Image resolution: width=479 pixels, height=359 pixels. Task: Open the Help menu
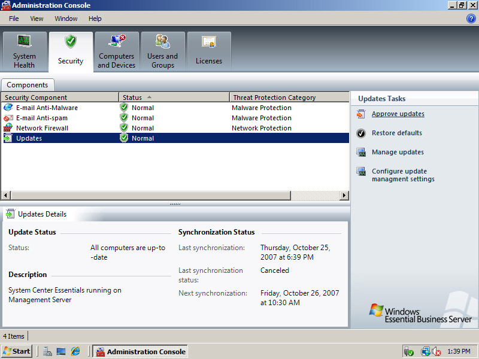(x=95, y=19)
